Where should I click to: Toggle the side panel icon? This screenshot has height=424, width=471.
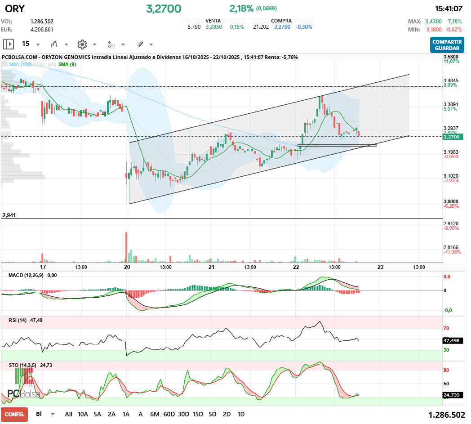pos(9,44)
